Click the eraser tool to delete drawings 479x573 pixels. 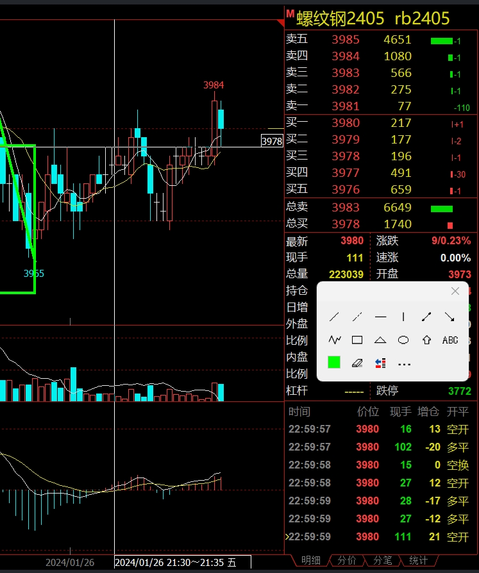coord(357,363)
